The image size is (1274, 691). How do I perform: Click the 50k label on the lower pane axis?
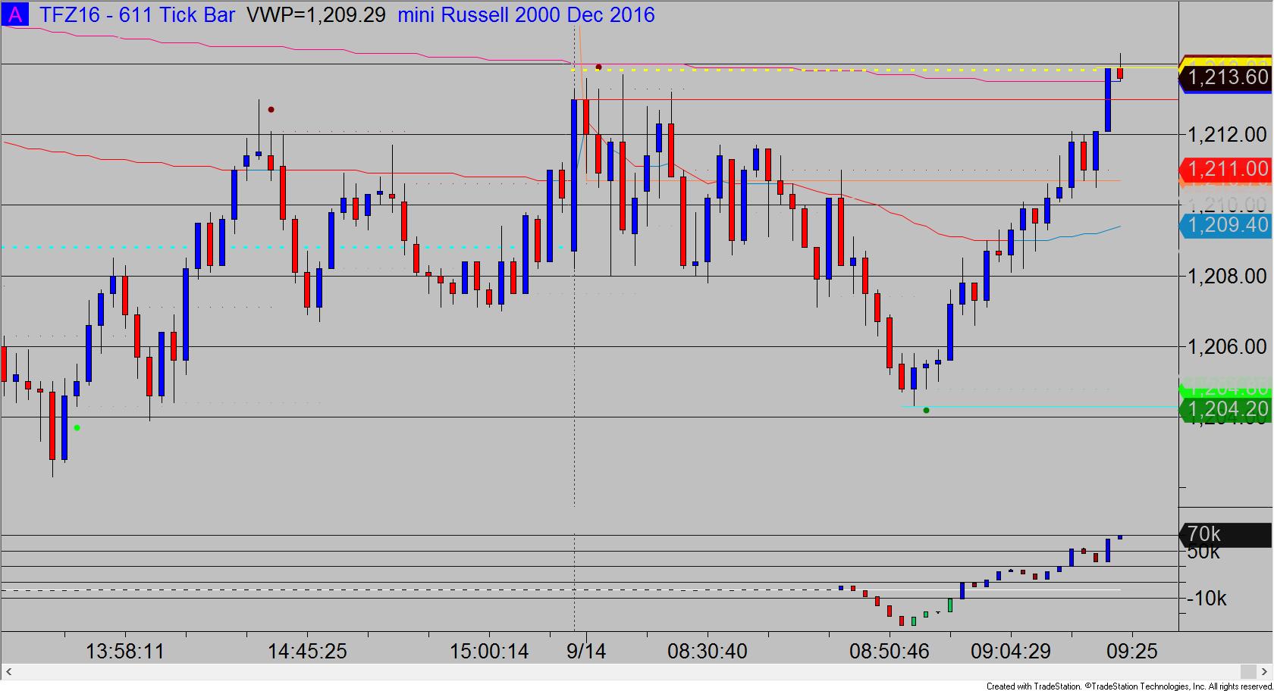[1203, 552]
